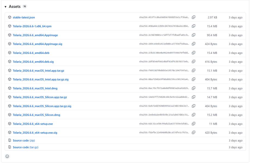Copy SHA256 hash for amd64.deb.sig

194,61
